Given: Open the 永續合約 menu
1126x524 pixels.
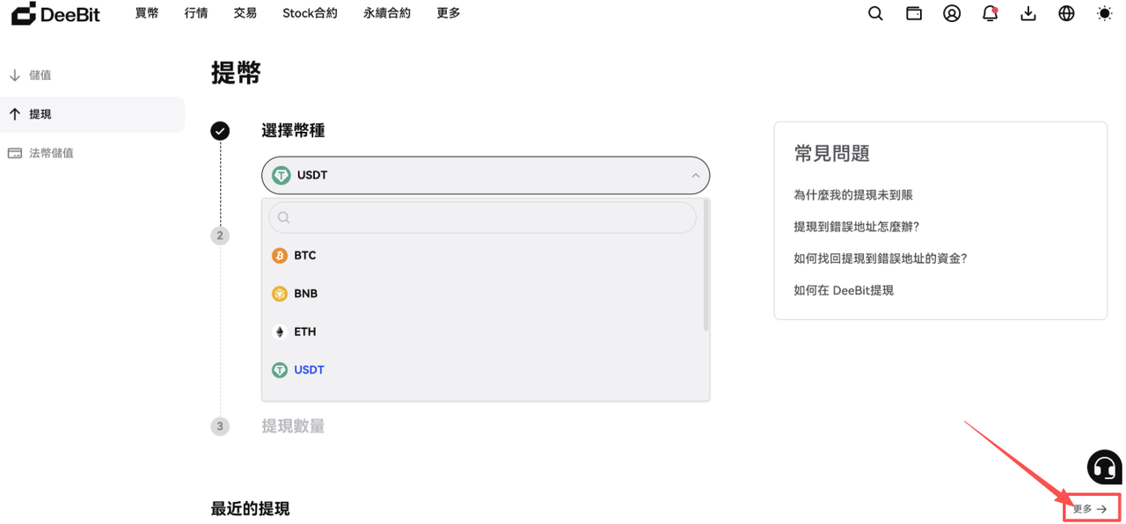Looking at the screenshot, I should click(x=387, y=13).
